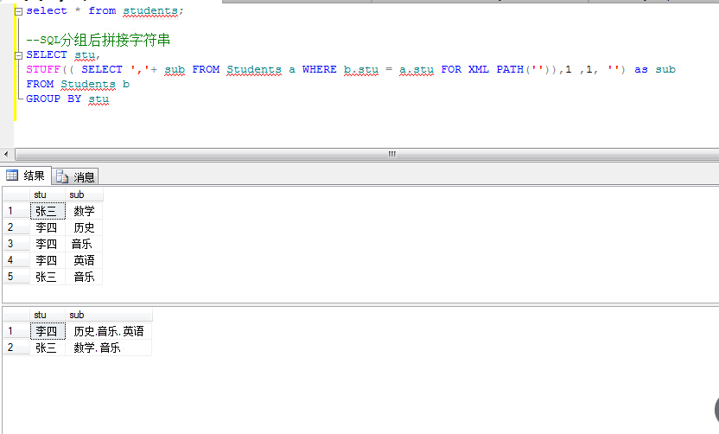Select cell 李四 in second result grid
The image size is (719, 434).
[x=48, y=331]
